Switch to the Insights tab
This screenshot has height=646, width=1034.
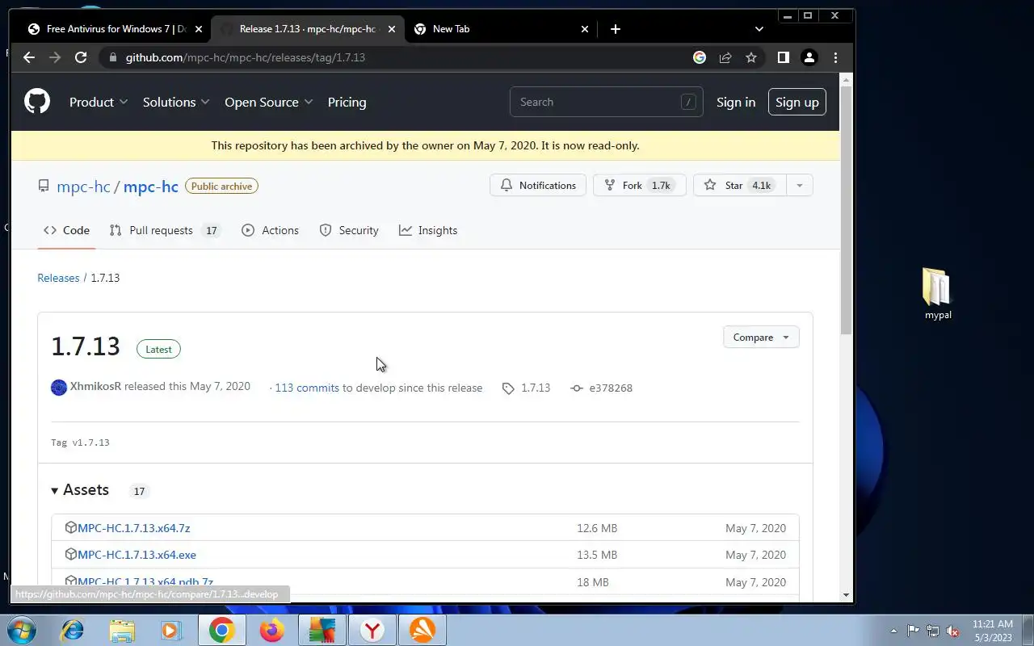(428, 230)
